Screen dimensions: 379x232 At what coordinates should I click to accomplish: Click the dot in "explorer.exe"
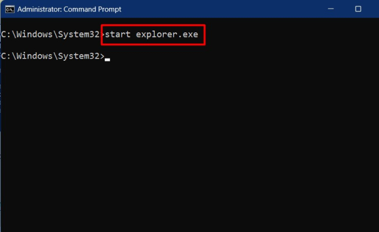pyautogui.click(x=180, y=36)
